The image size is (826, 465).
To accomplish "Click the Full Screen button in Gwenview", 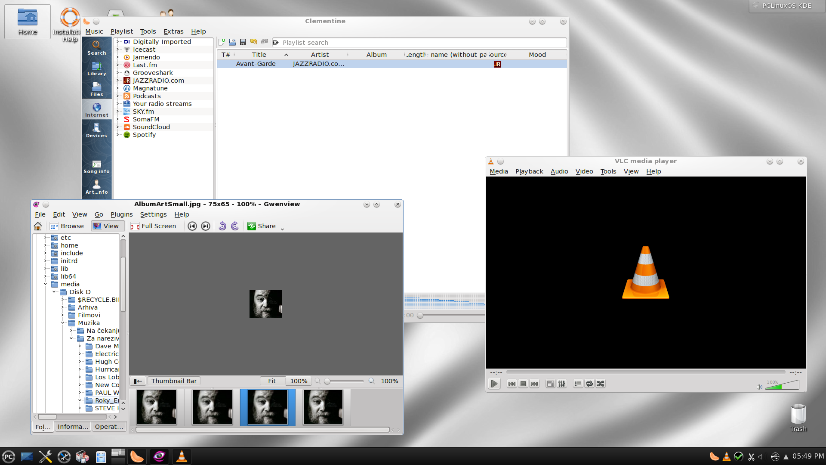I will [x=154, y=226].
